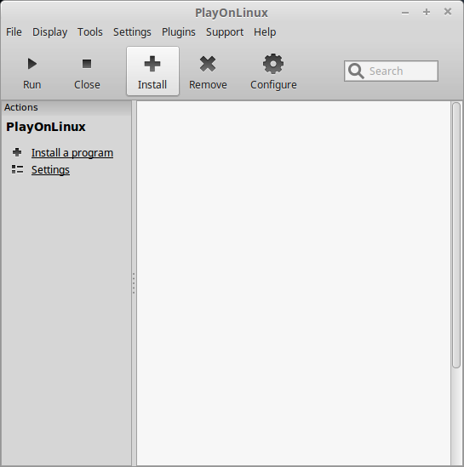Minimize the PlayOnLinux window
This screenshot has width=464, height=467.
[x=405, y=13]
